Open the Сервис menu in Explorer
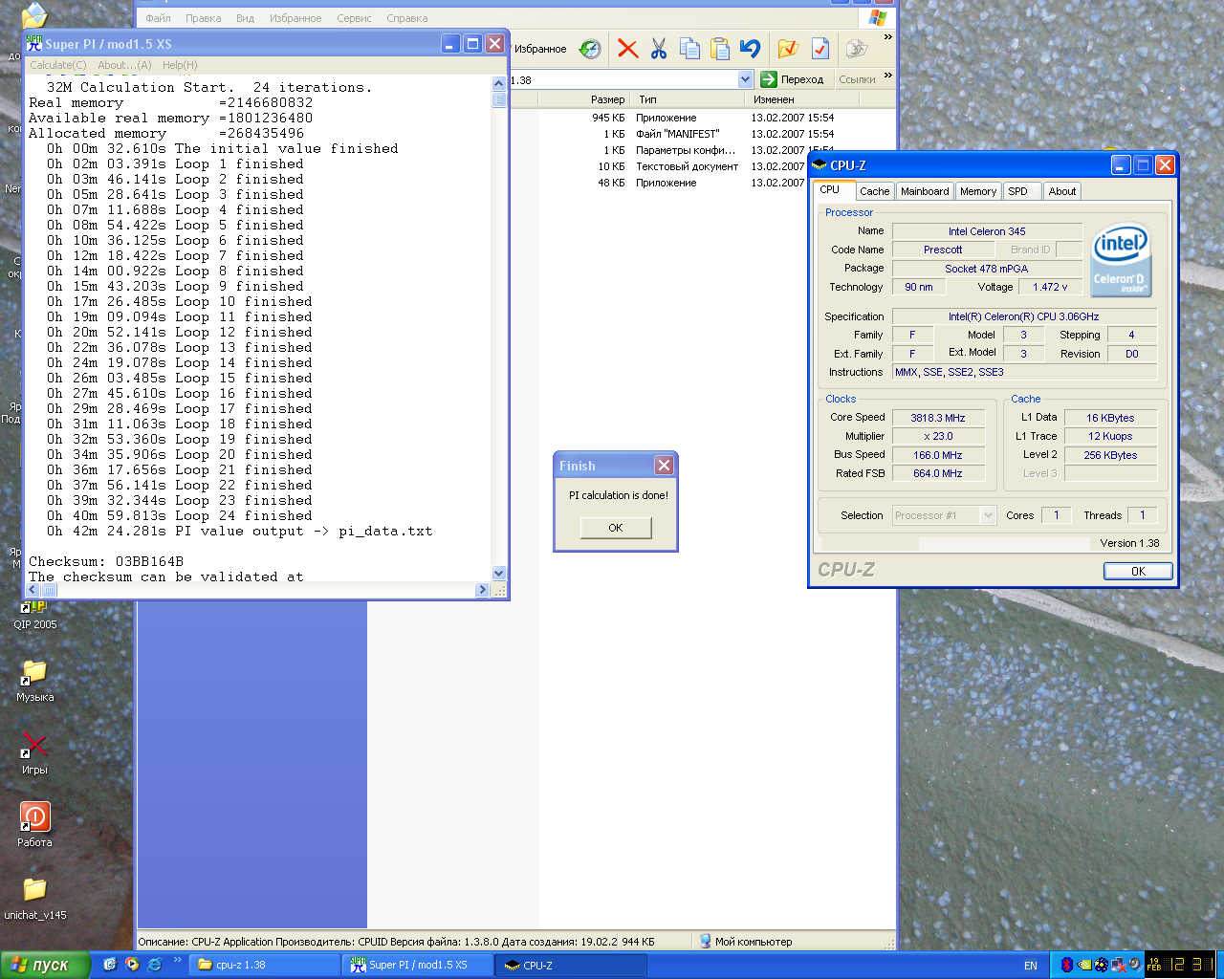The image size is (1224, 979). [x=354, y=18]
